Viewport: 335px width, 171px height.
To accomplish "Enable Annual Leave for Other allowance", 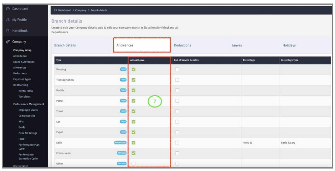I will pyautogui.click(x=133, y=163).
